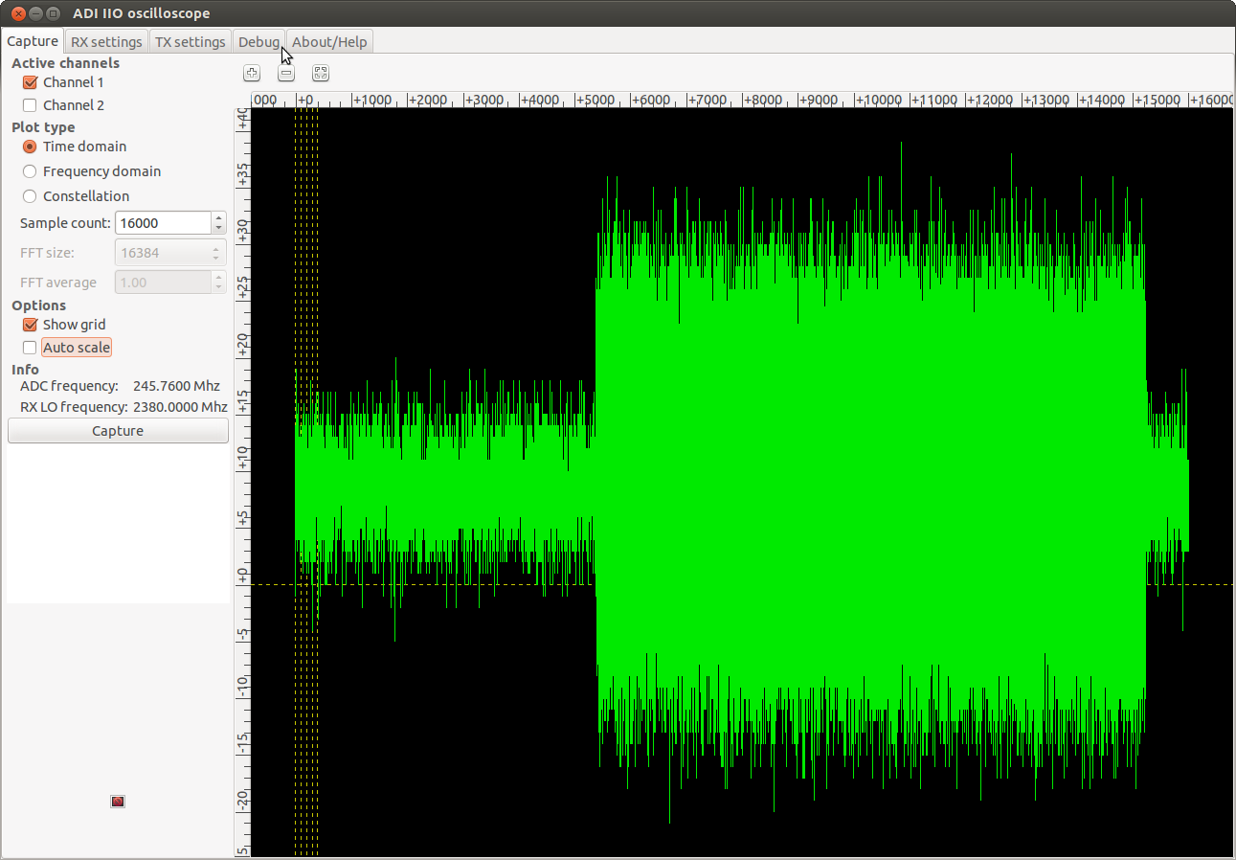Image resolution: width=1236 pixels, height=860 pixels.
Task: Click the Capture button
Action: click(118, 431)
